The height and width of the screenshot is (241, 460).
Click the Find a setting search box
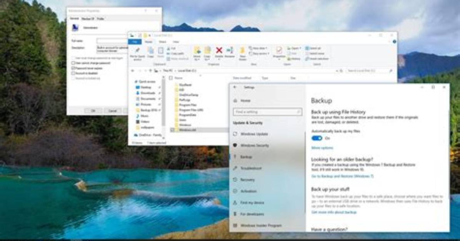click(x=267, y=112)
